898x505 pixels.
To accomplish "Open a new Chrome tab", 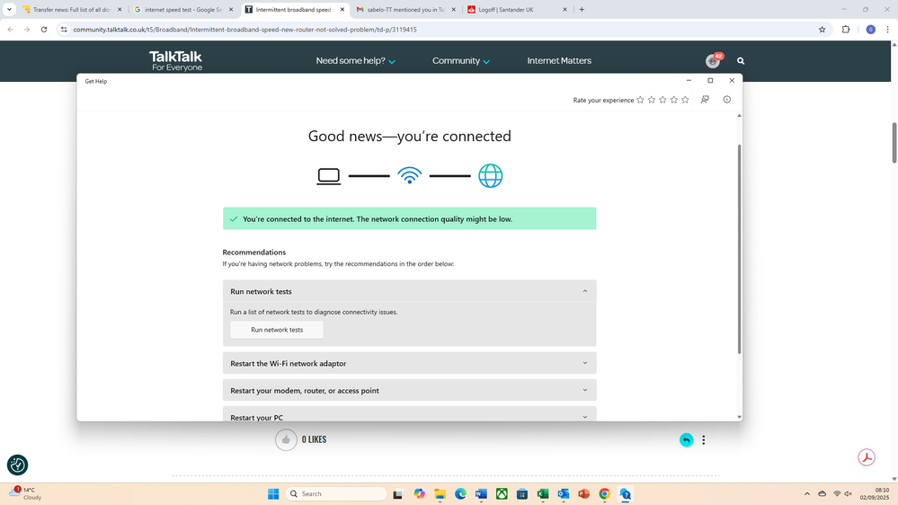I will 582,9.
